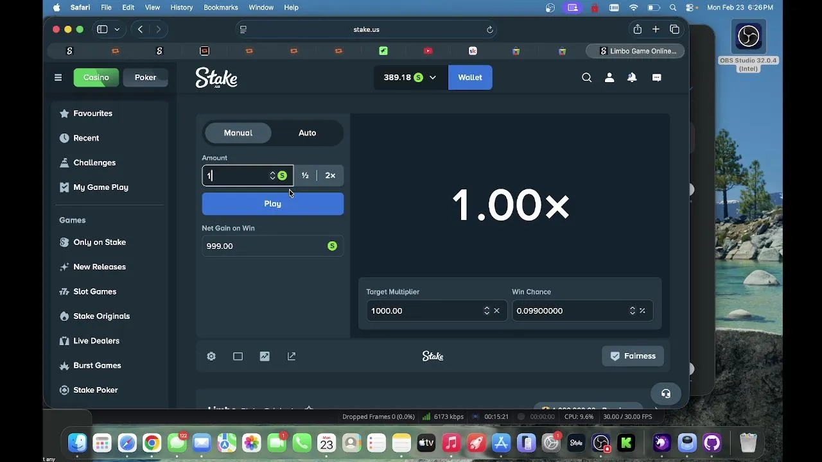
Task: Adjust the Target Multiplier stepper
Action: click(487, 311)
